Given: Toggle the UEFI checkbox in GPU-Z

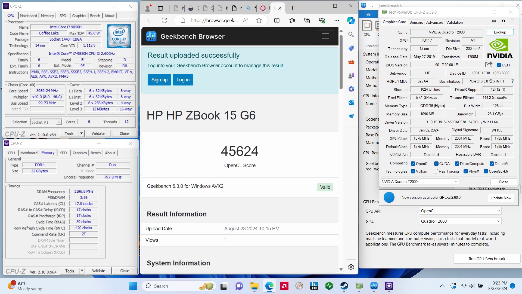Looking at the screenshot, I should (499, 65).
